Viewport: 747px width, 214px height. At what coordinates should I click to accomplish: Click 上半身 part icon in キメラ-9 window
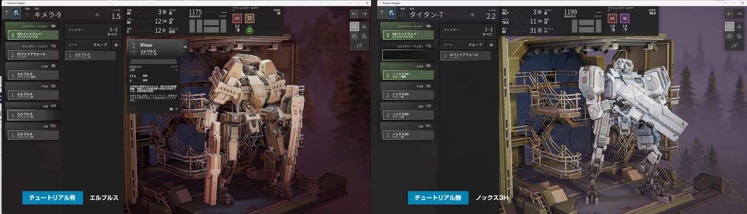point(53,66)
